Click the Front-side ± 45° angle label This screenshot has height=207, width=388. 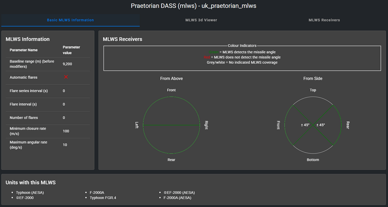pos(305,125)
